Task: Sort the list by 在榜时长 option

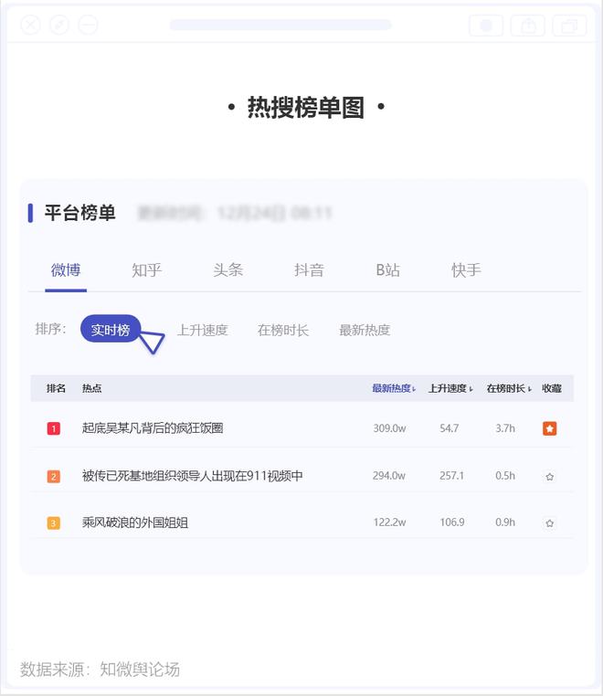Action: tap(283, 331)
